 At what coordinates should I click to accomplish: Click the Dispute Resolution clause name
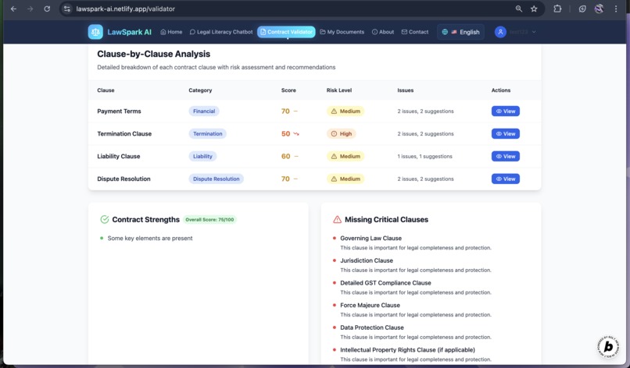[123, 179]
